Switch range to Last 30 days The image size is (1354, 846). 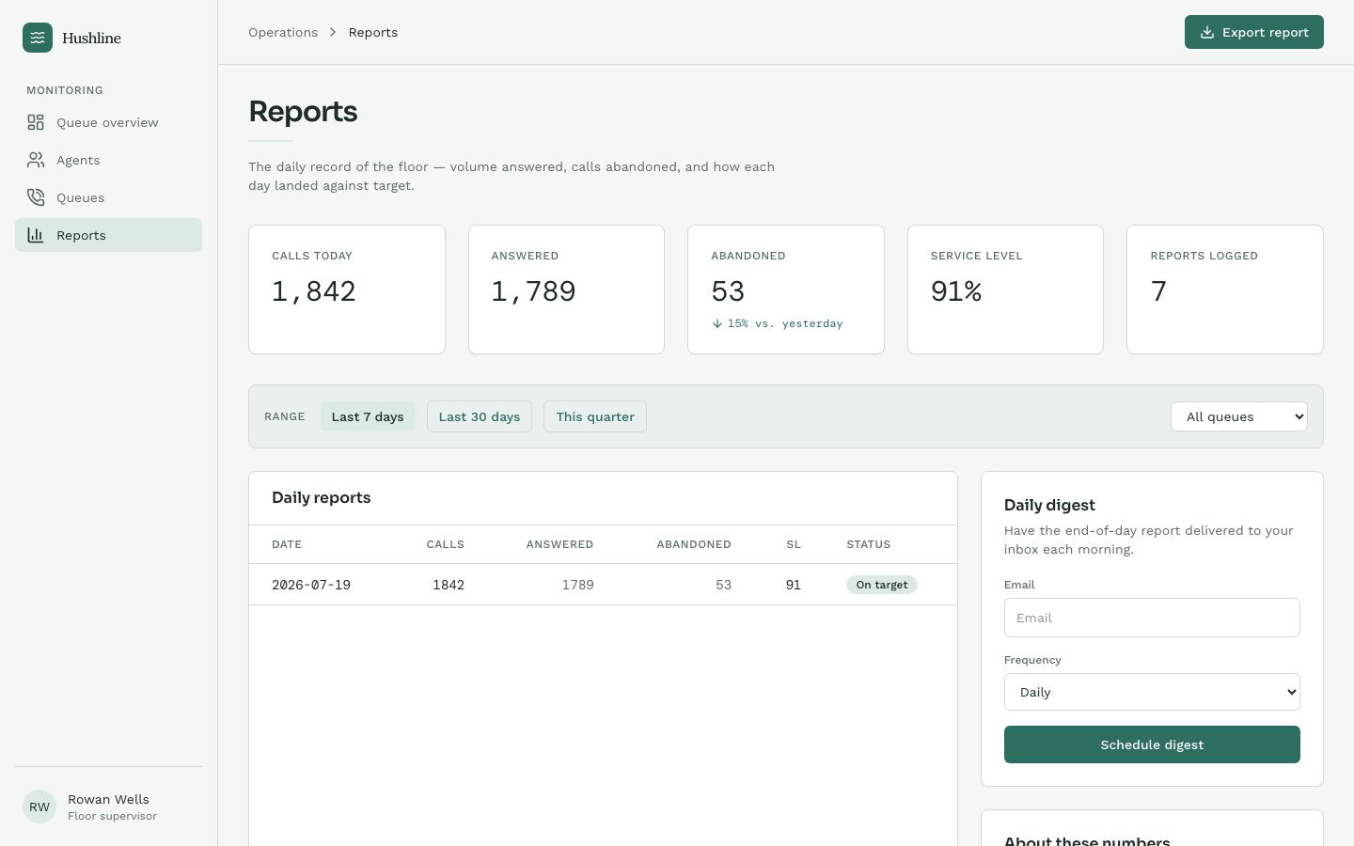pos(480,416)
